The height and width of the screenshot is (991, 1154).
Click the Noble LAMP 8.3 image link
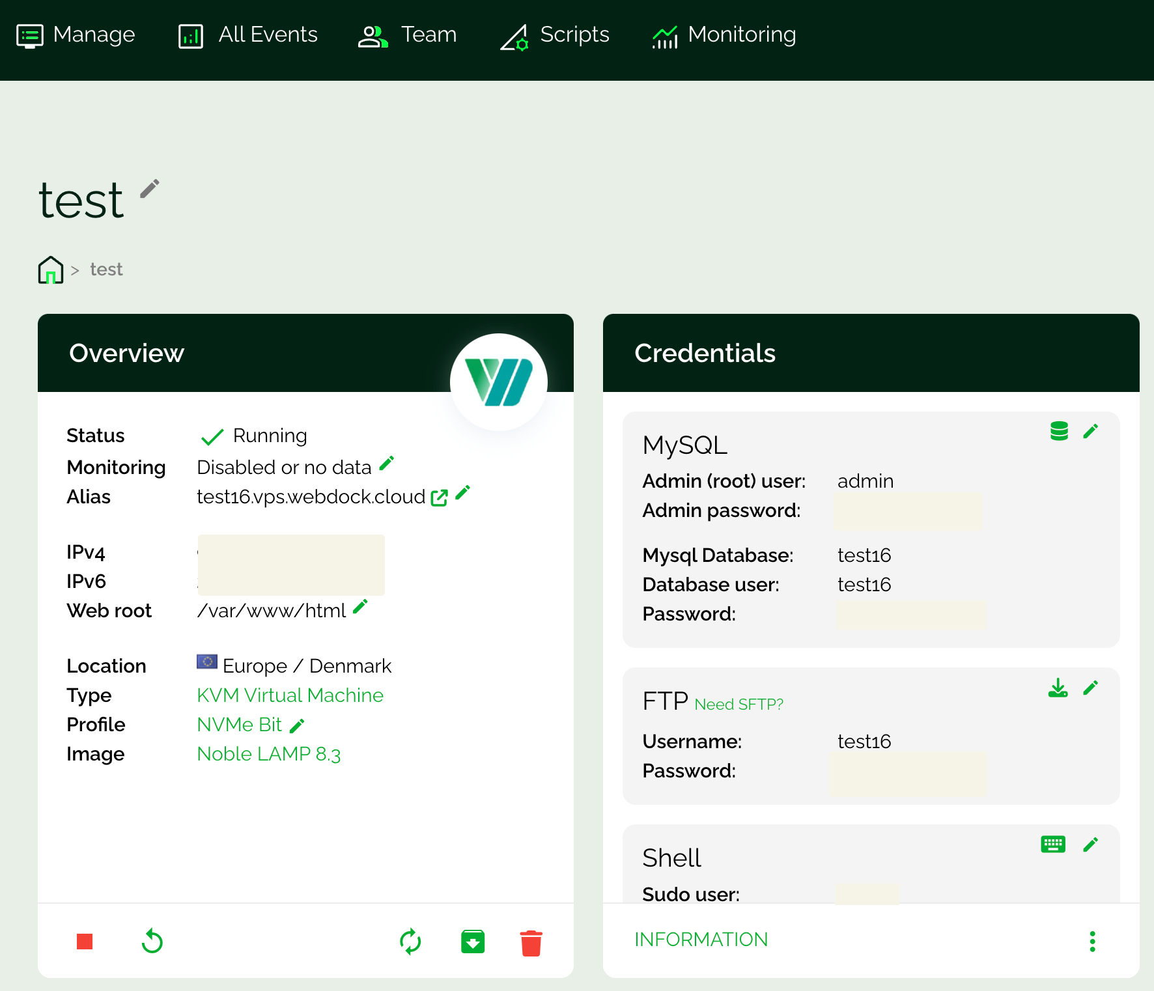268,754
